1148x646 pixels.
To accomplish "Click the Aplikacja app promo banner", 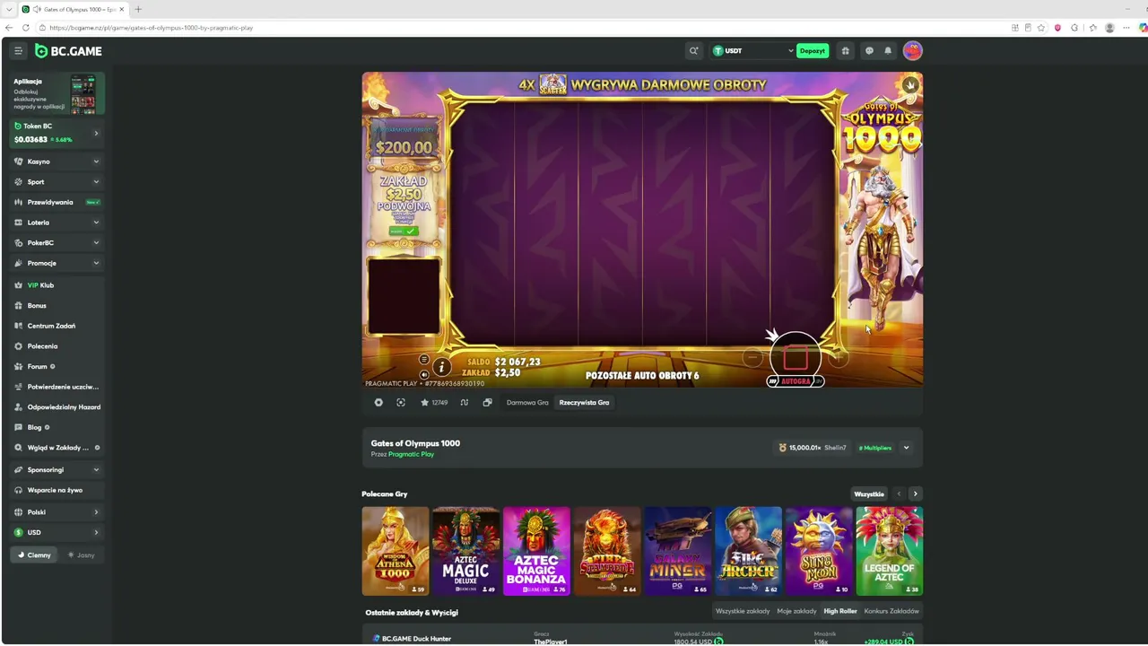I will click(57, 93).
